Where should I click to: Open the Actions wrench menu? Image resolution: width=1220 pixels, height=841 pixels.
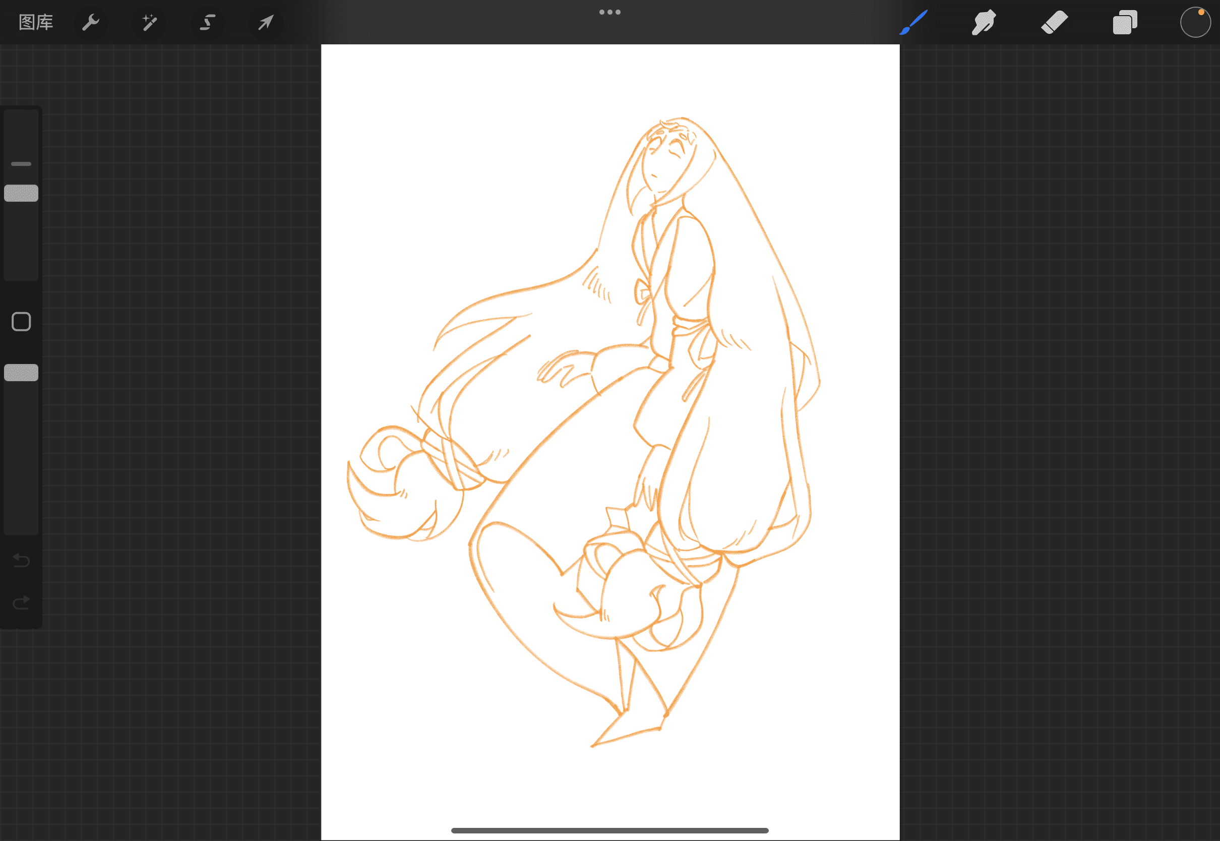pos(91,22)
